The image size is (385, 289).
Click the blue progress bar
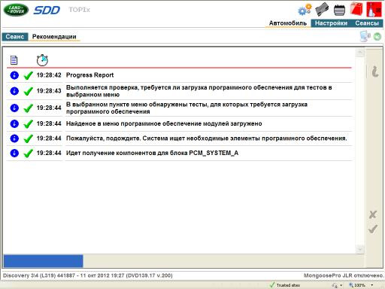click(44, 261)
